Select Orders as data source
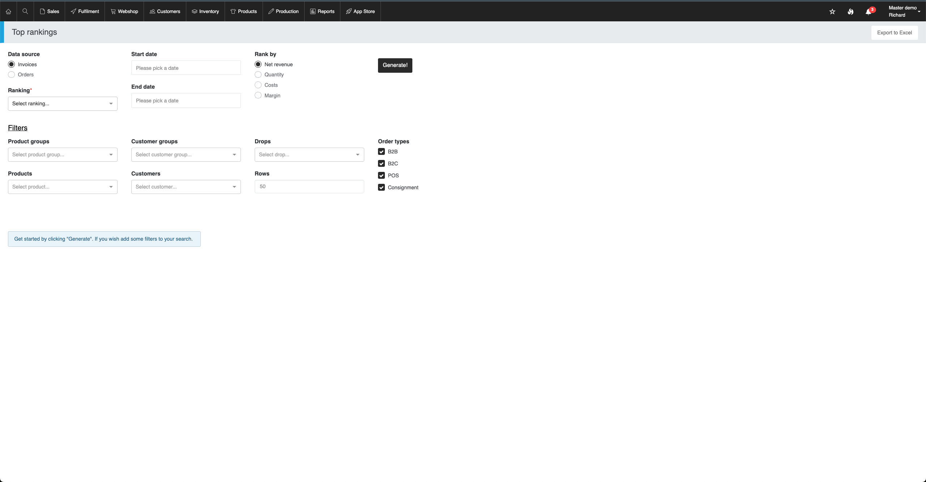Viewport: 926px width, 482px height. [x=12, y=75]
